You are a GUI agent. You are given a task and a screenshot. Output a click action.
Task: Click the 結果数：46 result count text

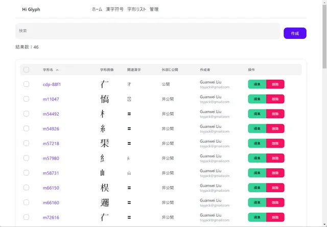27,47
